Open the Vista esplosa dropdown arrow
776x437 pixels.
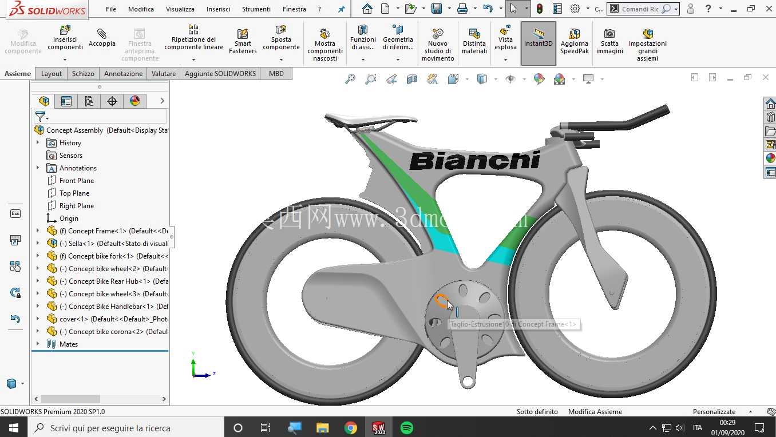click(x=505, y=59)
